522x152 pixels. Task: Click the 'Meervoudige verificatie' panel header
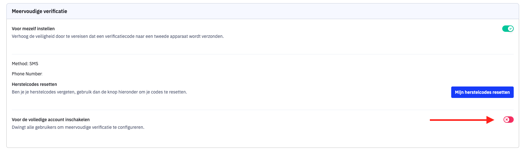click(262, 11)
